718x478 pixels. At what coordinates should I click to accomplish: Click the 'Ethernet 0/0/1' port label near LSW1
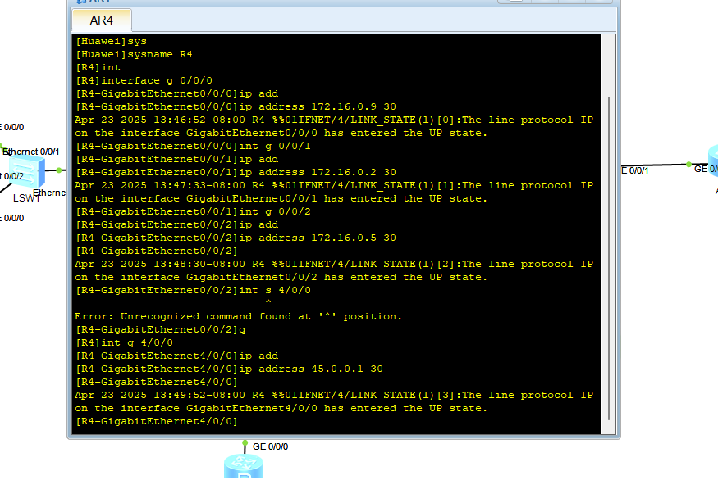tap(31, 152)
